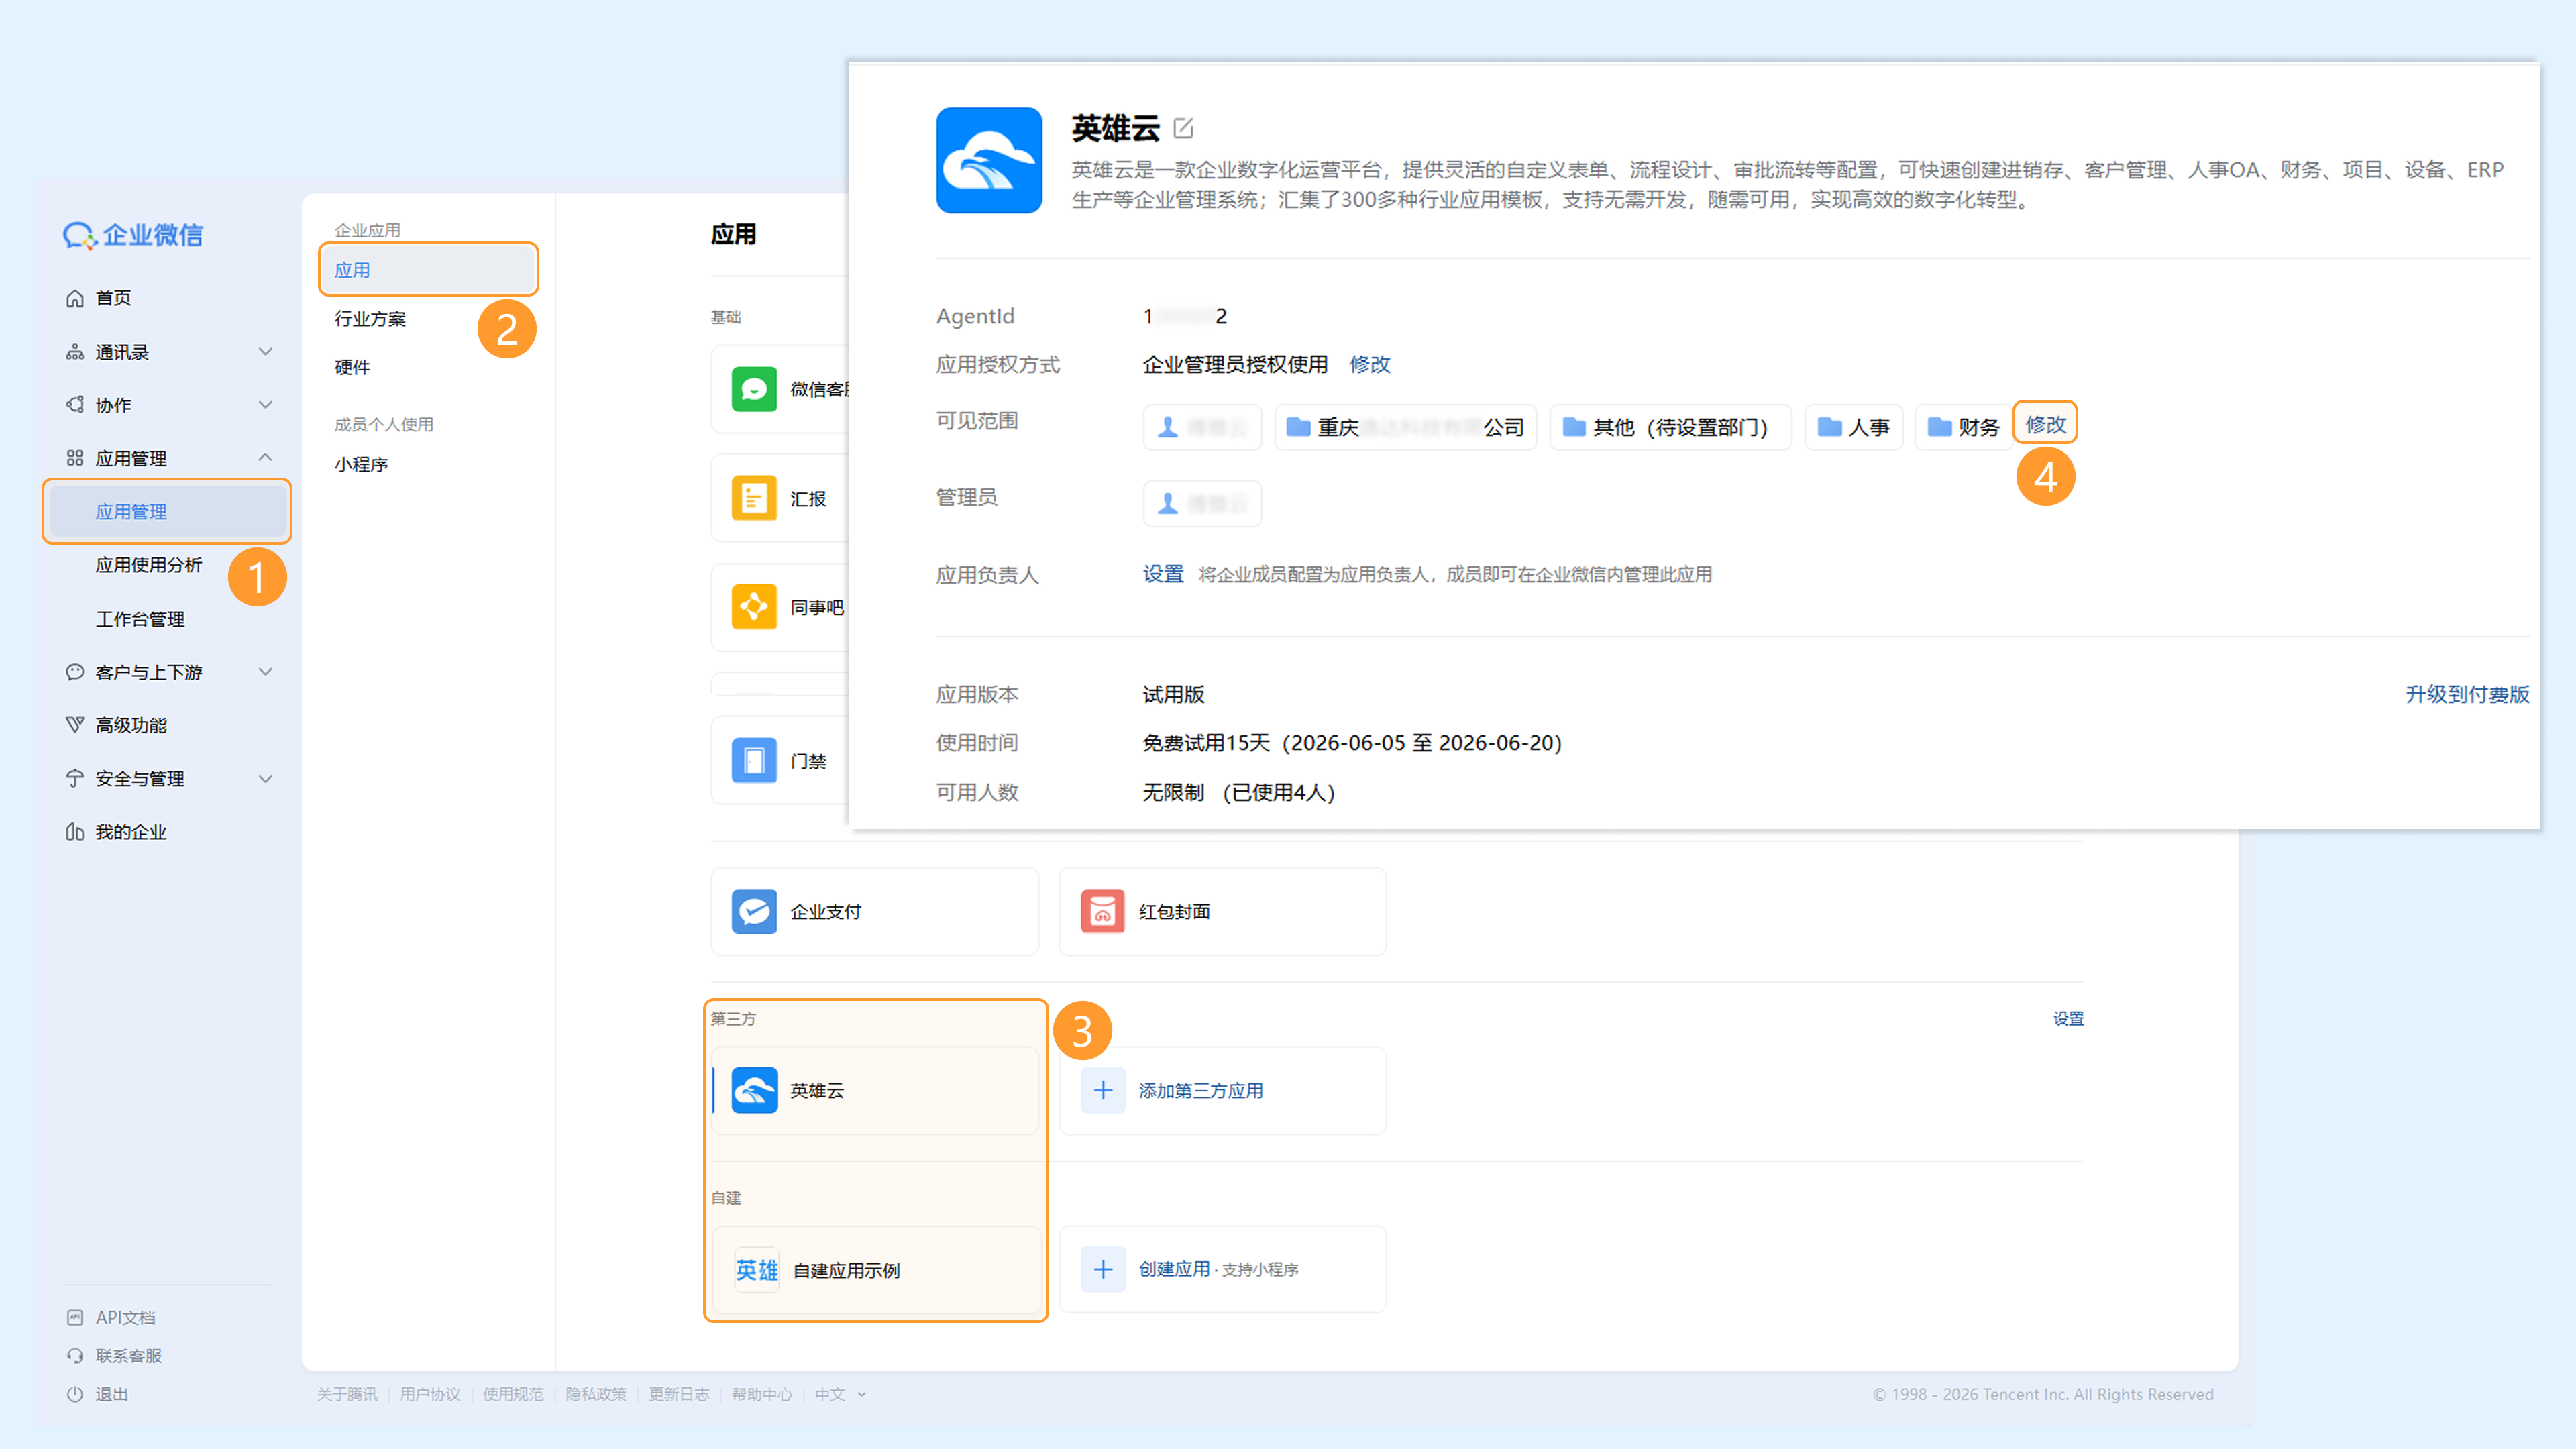Viewport: 2576px width, 1449px height.
Task: Open the 汇报 app icon
Action: coord(754,498)
